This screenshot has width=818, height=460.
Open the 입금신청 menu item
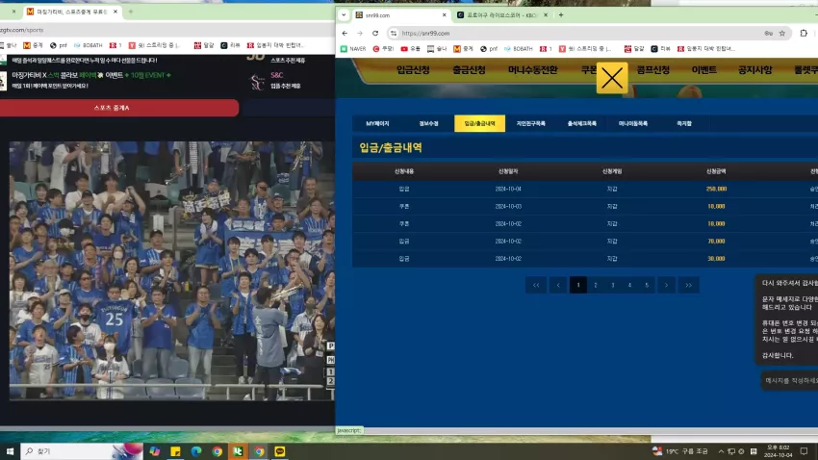(413, 70)
